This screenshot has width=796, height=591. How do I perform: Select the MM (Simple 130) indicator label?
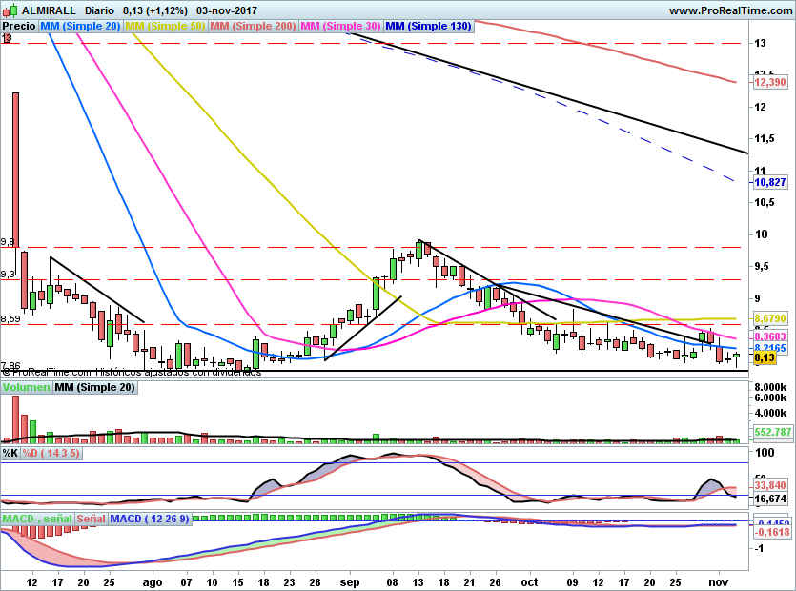(428, 27)
